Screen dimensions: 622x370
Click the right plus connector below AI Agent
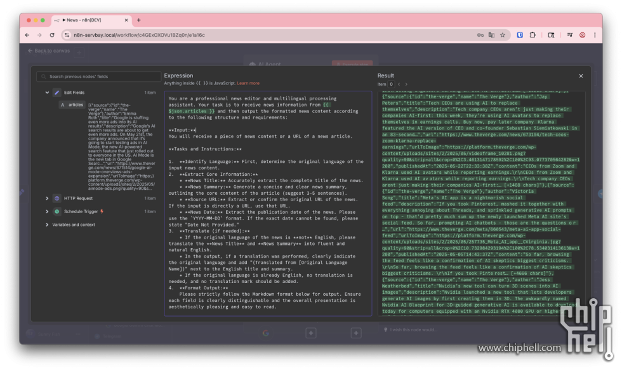point(356,333)
